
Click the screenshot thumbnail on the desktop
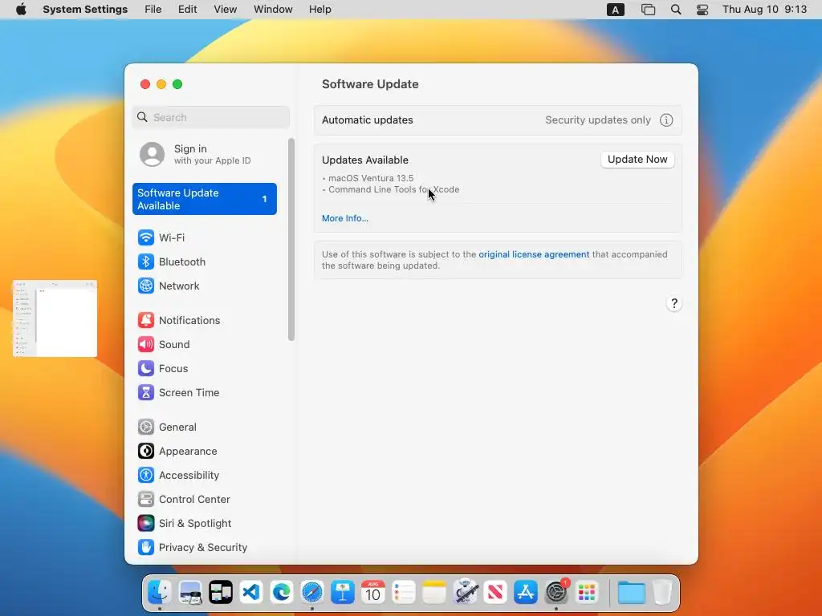click(x=55, y=318)
